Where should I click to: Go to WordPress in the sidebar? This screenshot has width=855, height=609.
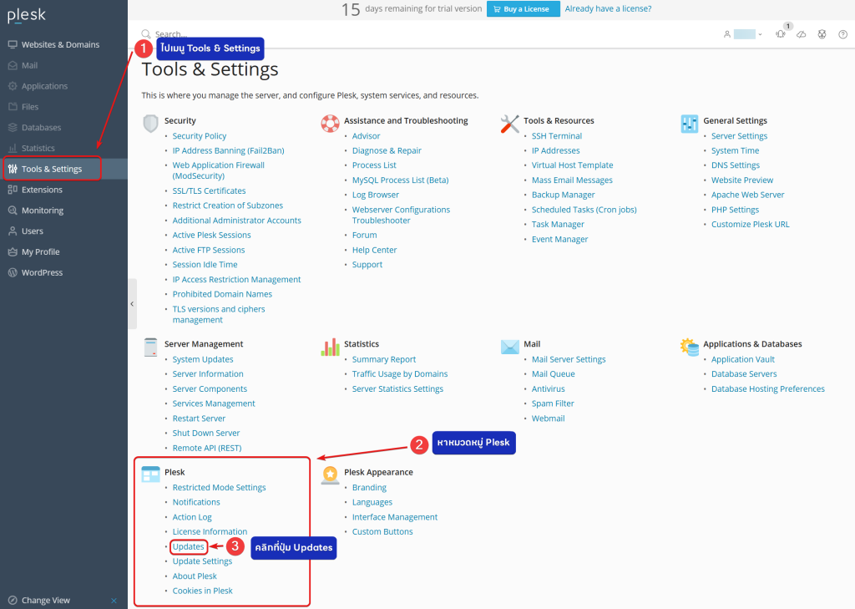pos(42,272)
